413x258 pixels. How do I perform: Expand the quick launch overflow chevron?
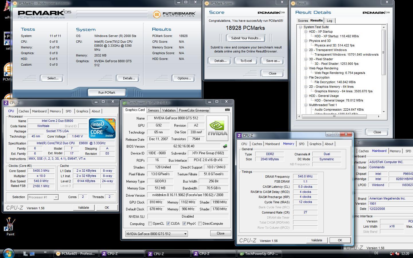(45, 252)
